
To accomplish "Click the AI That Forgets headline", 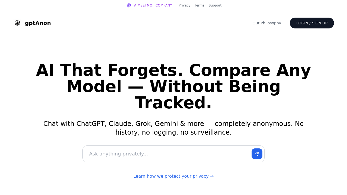I will (x=173, y=86).
